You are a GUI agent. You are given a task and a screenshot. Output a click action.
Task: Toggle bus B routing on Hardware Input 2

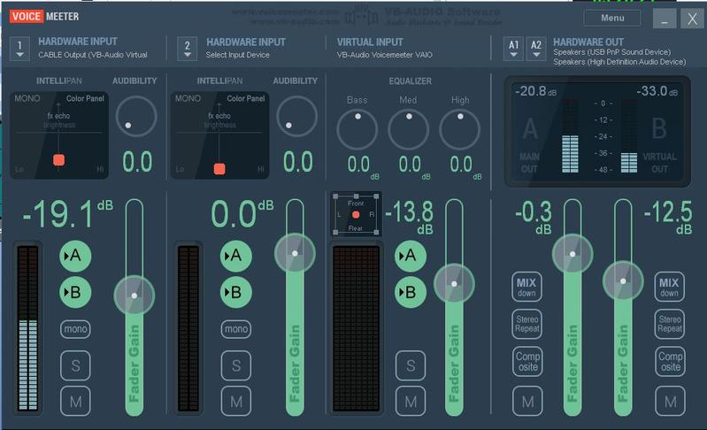click(x=236, y=292)
